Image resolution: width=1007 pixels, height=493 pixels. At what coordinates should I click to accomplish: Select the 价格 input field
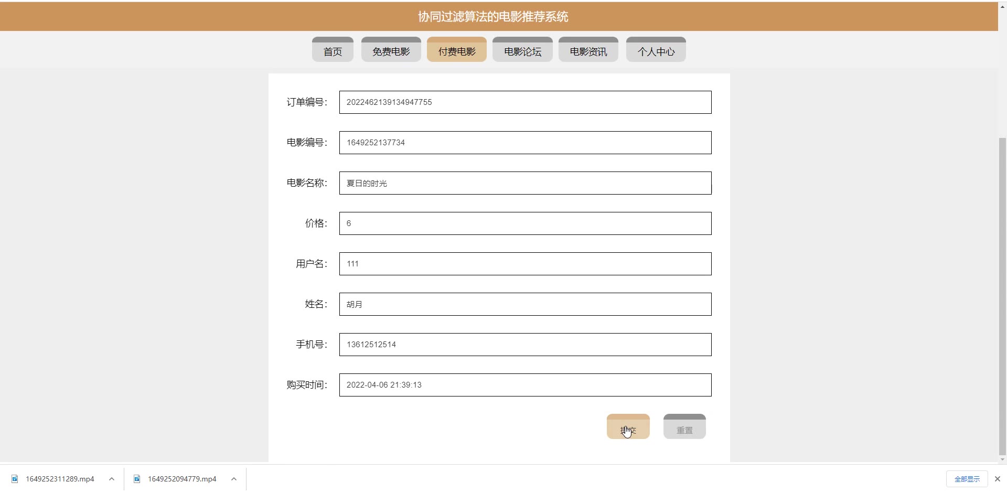[525, 223]
